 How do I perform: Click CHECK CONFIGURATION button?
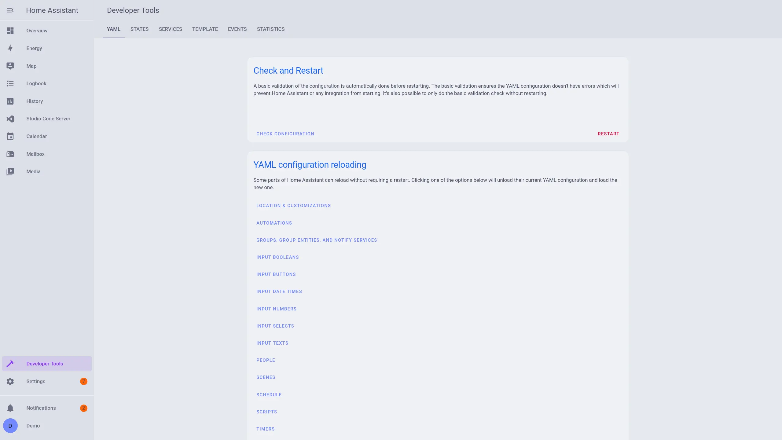pyautogui.click(x=285, y=134)
